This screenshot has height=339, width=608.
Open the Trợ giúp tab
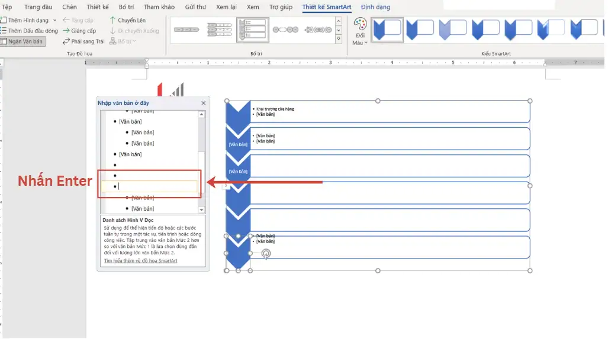pos(281,7)
